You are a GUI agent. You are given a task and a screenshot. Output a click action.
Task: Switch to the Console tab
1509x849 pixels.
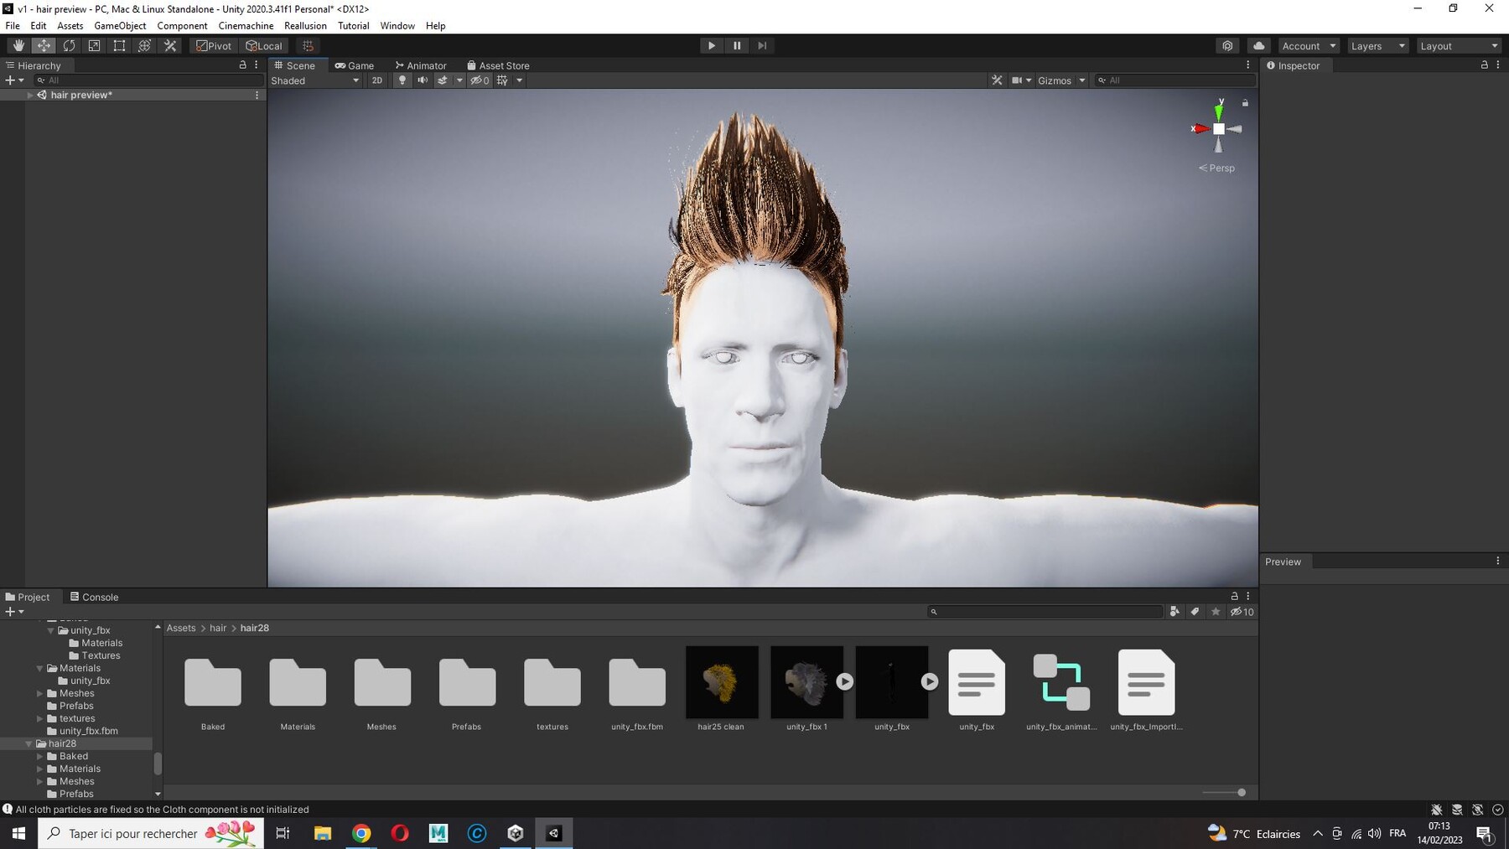(94, 597)
